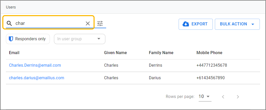The image size is (266, 110).
Task: Expand the In user group dropdown
Action: [80, 39]
